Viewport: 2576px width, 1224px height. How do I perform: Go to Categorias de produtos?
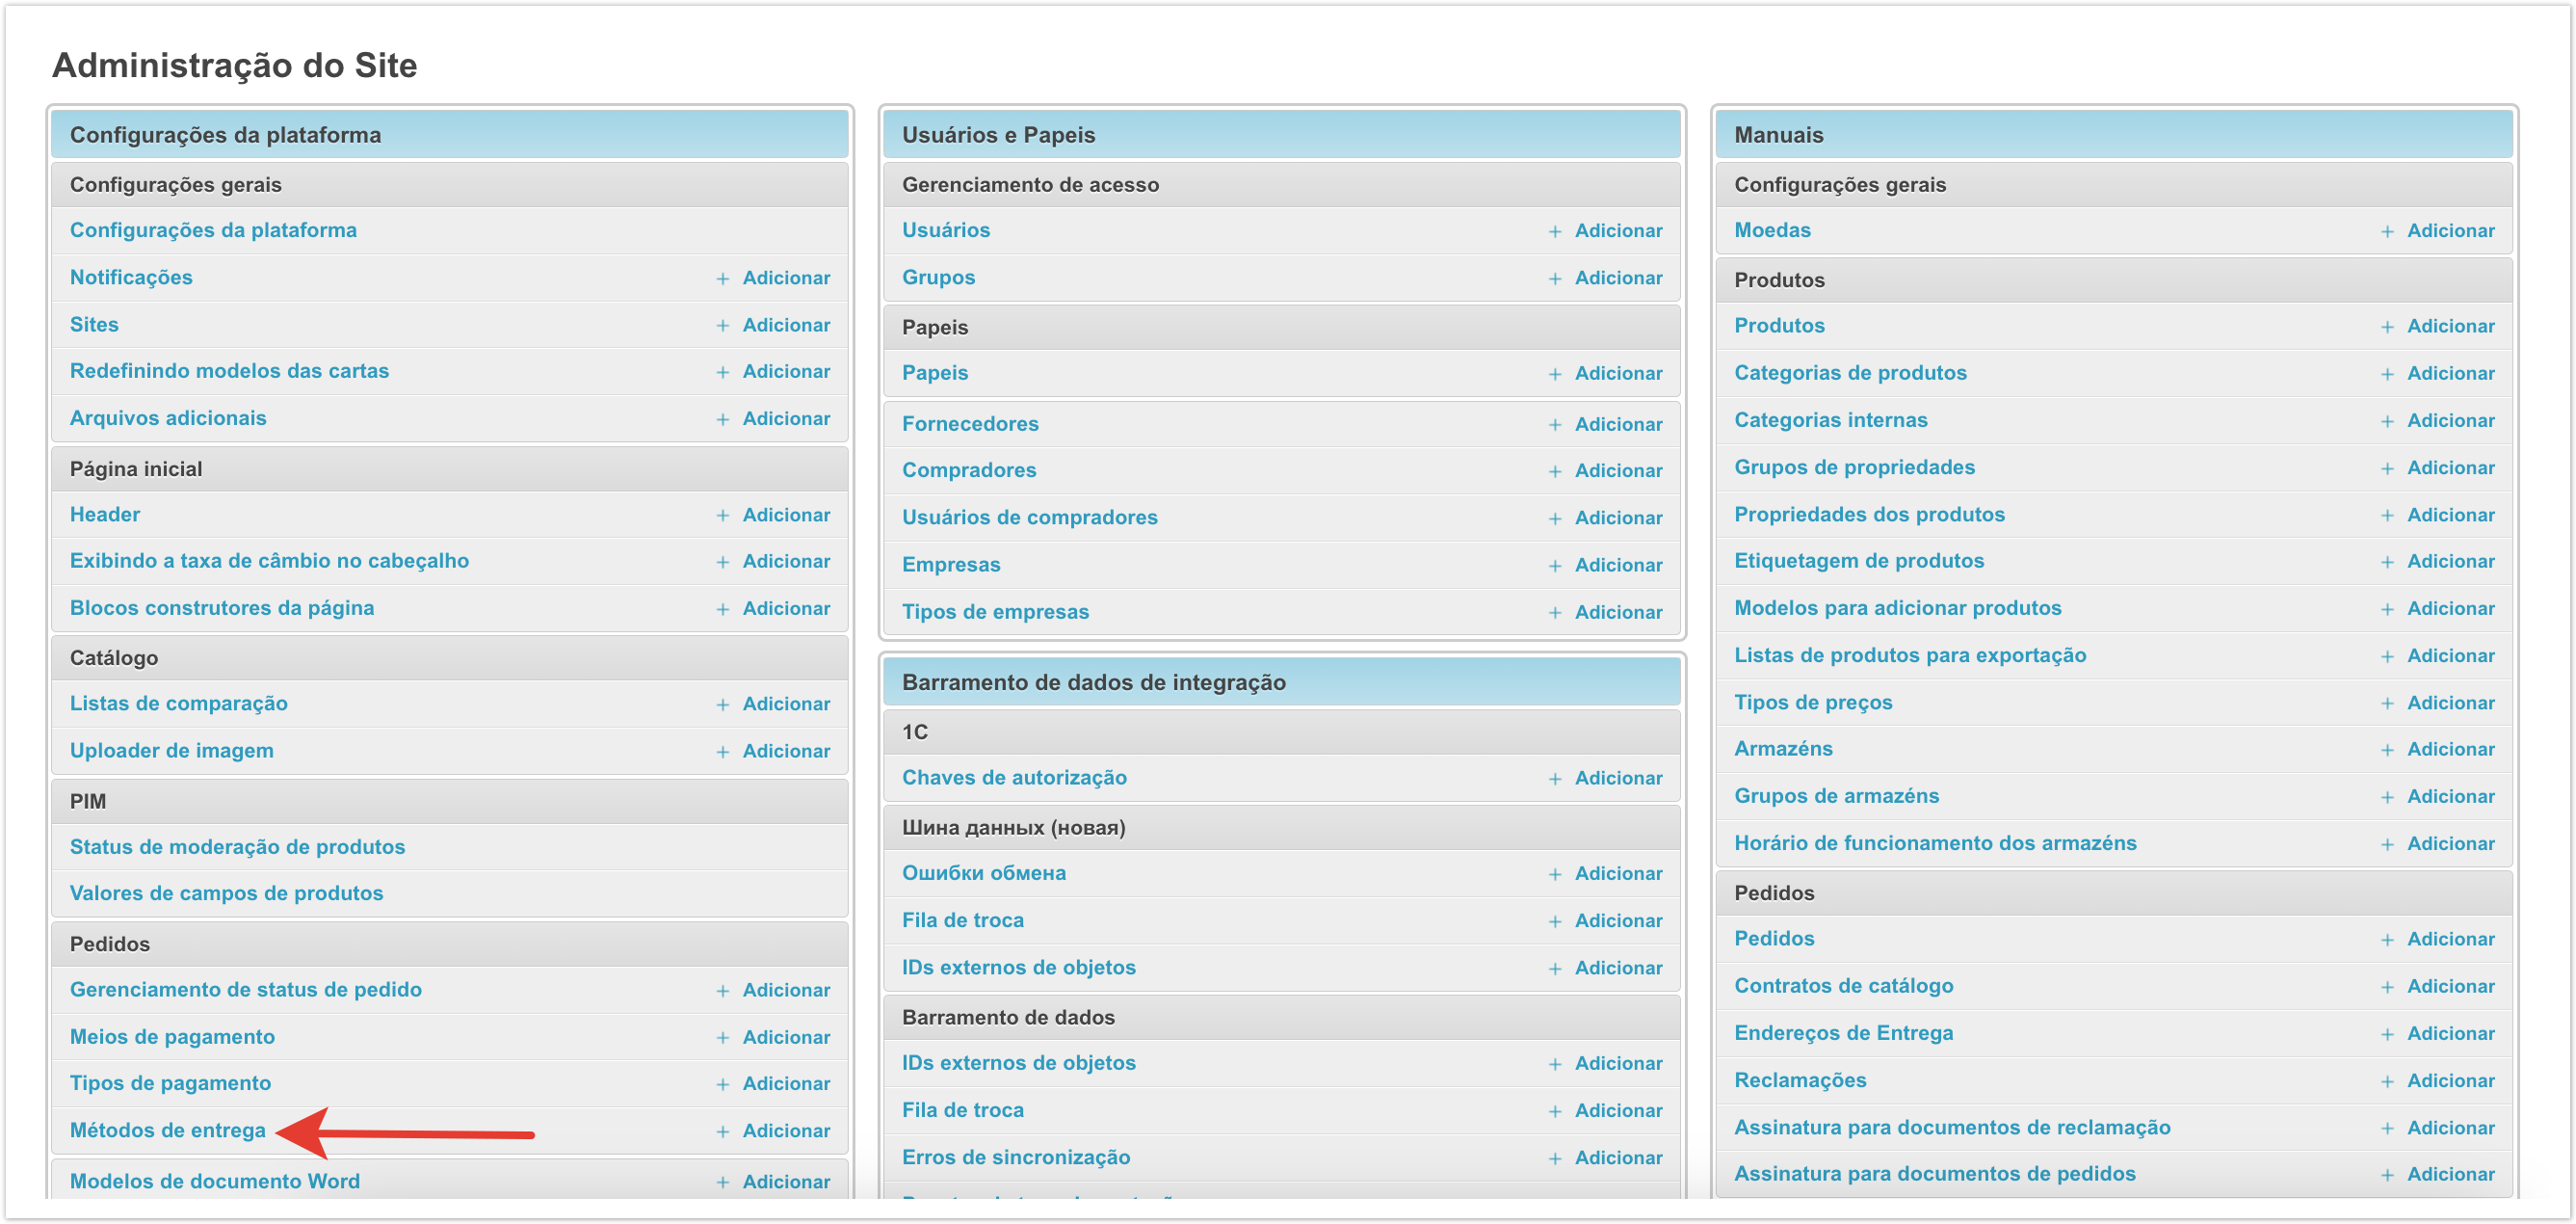pyautogui.click(x=1849, y=372)
